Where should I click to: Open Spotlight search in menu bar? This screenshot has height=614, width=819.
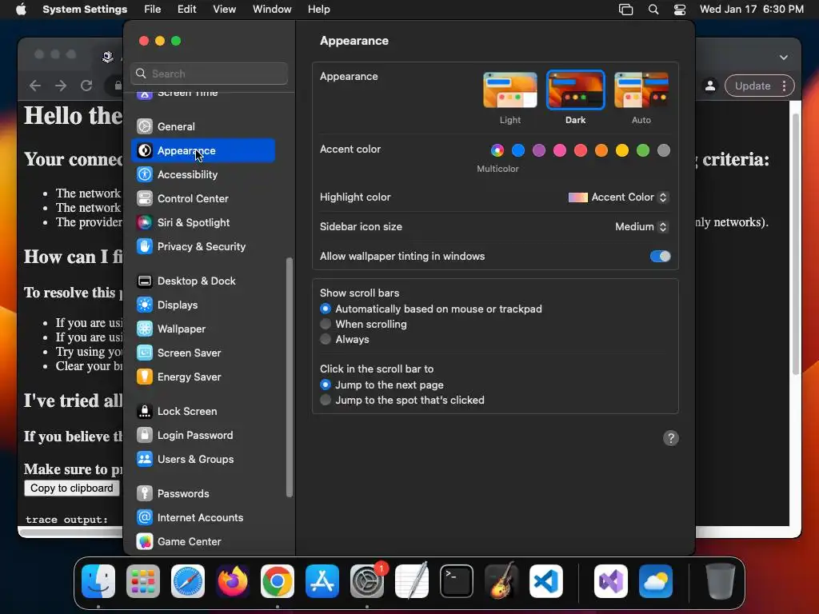[653, 10]
